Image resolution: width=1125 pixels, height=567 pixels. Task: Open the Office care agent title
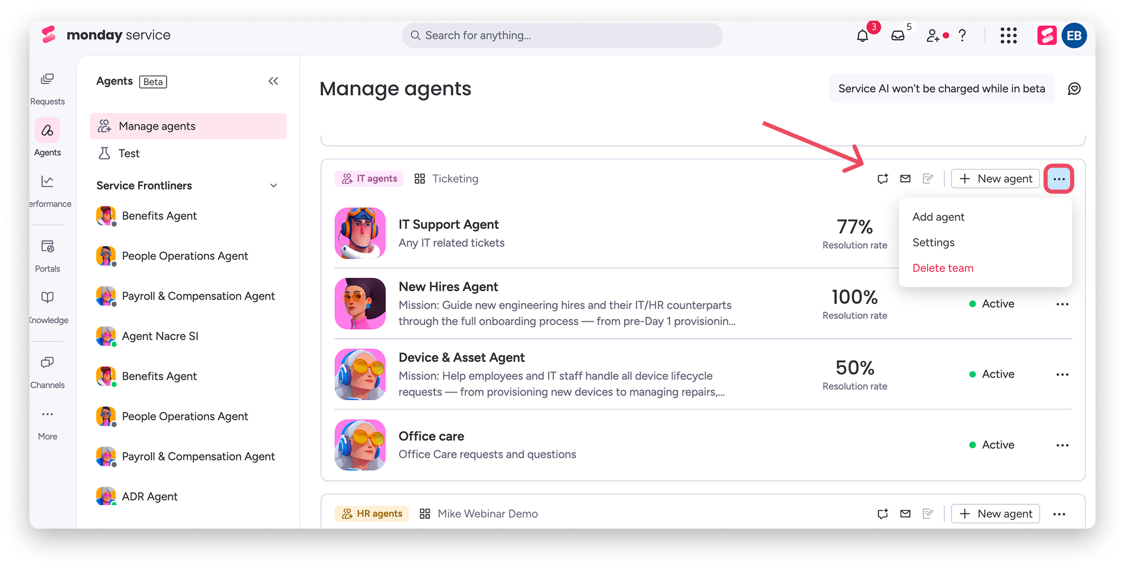[431, 436]
